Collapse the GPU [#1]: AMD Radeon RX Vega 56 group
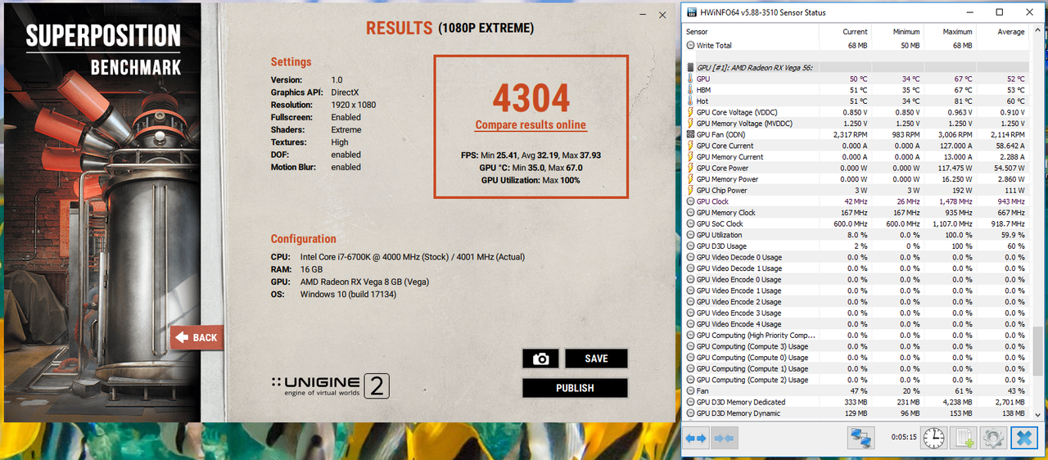 point(690,67)
